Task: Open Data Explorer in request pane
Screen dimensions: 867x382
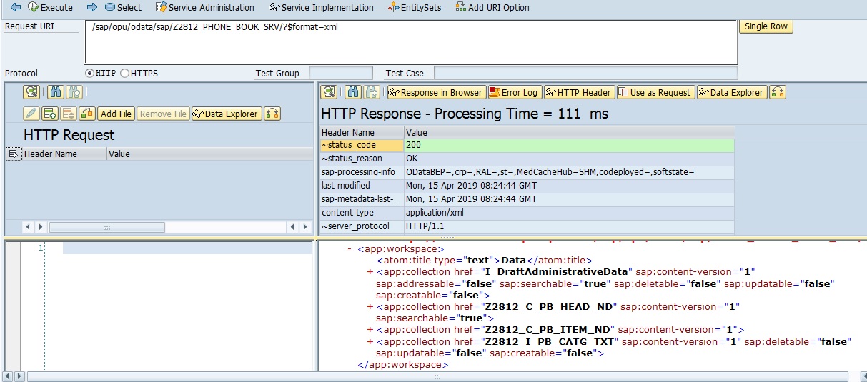Action: 227,114
